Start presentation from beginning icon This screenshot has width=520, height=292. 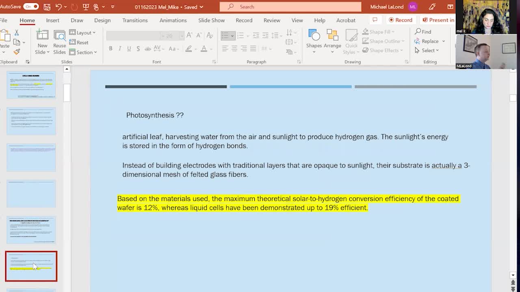(x=86, y=6)
